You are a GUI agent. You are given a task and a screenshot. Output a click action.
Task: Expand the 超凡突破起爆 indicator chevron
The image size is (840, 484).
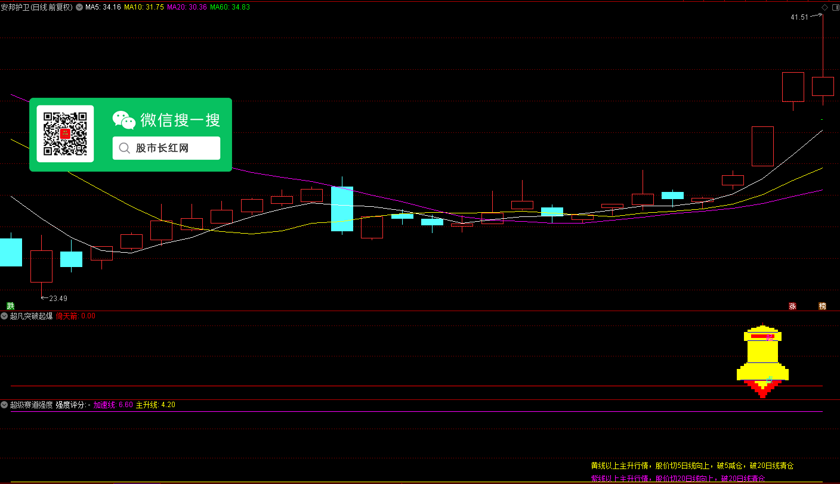4,316
